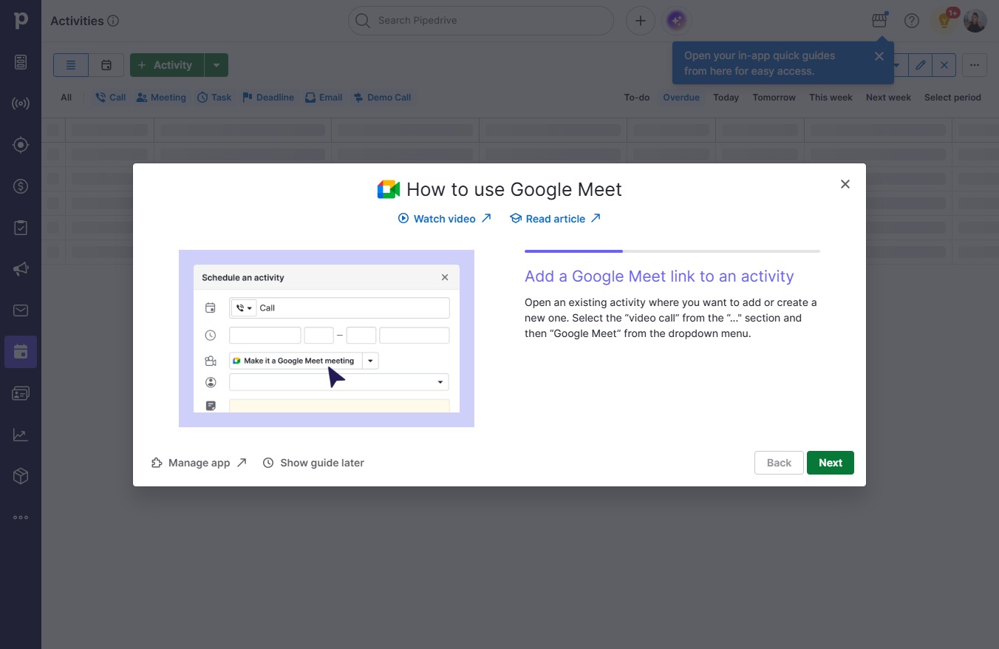Viewport: 999px width, 649px height.
Task: Open the Contacts card icon in the sidebar
Action: click(x=21, y=393)
